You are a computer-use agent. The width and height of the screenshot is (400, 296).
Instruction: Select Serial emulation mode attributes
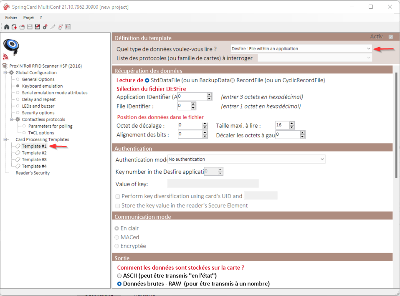tap(55, 93)
